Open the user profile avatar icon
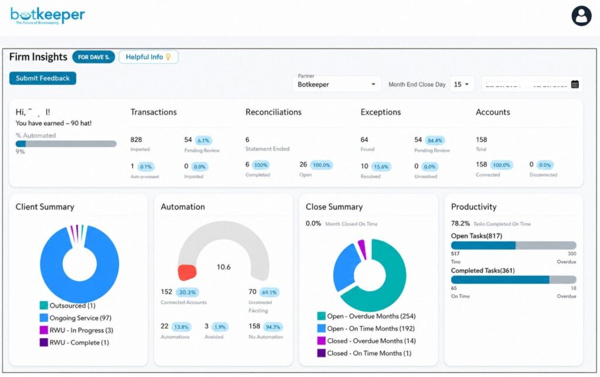This screenshot has height=377, width=600. [581, 16]
